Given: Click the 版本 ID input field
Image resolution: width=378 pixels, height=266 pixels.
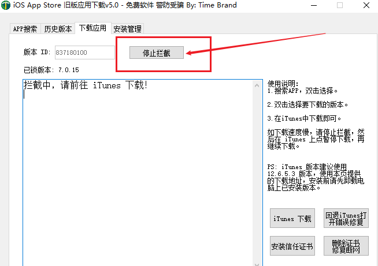Looking at the screenshot, I should click(x=84, y=53).
